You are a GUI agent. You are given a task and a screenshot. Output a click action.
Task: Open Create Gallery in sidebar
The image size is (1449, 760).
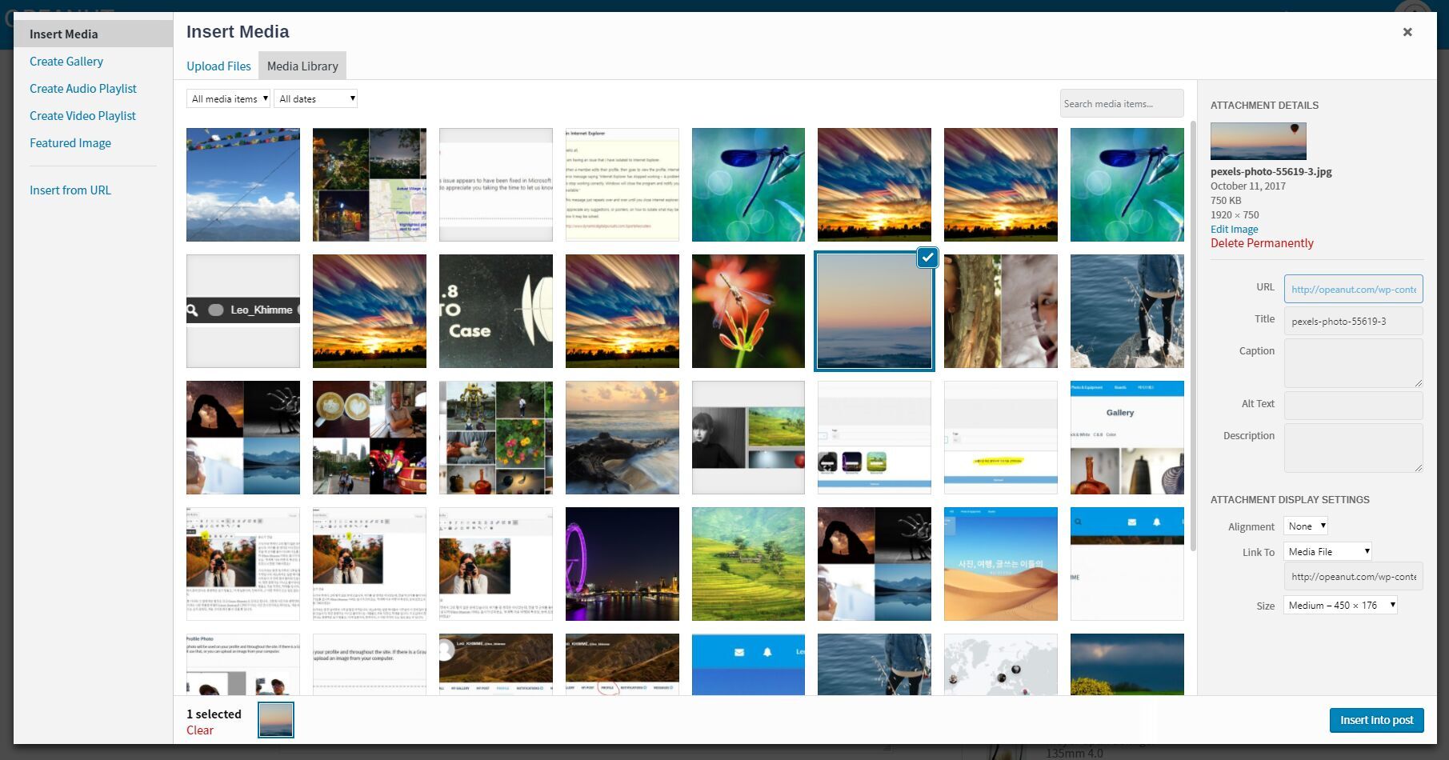pyautogui.click(x=66, y=61)
